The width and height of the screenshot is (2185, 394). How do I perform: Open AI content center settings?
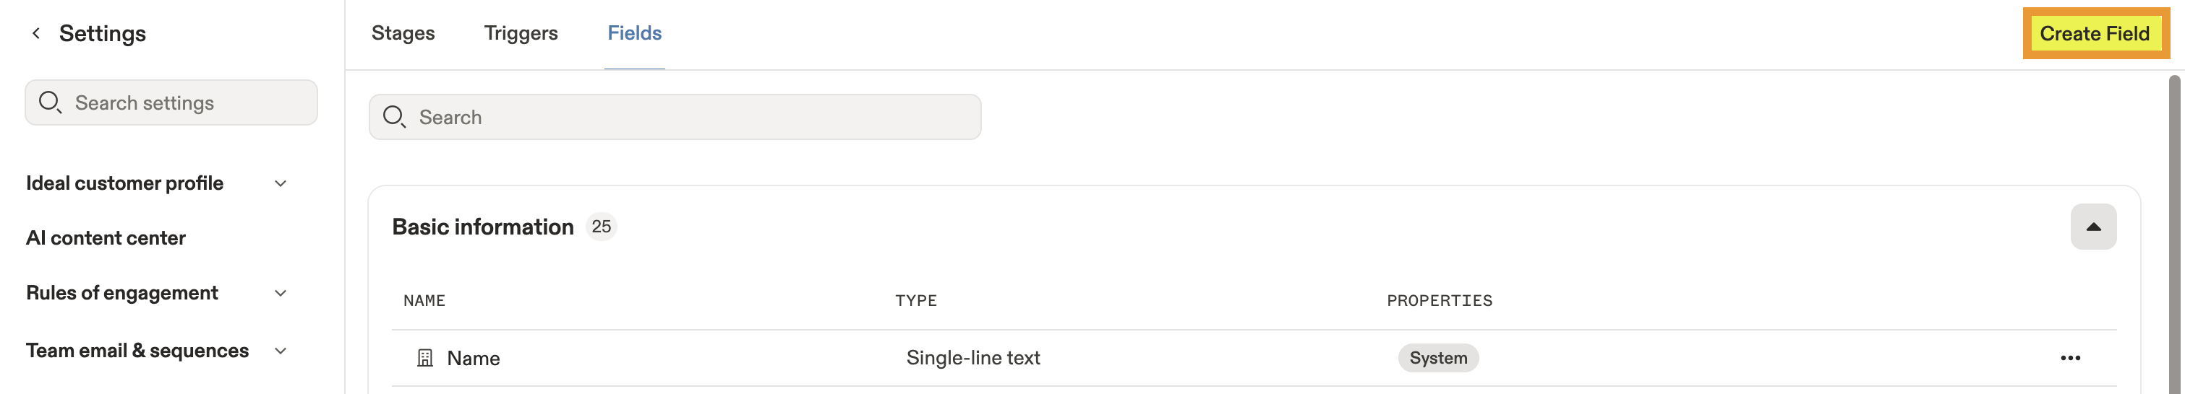[x=106, y=238]
